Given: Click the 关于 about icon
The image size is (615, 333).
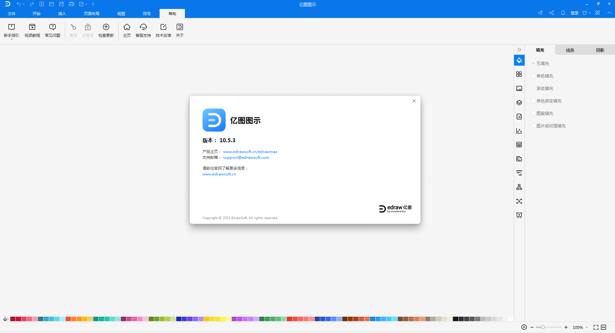Looking at the screenshot, I should 180,31.
